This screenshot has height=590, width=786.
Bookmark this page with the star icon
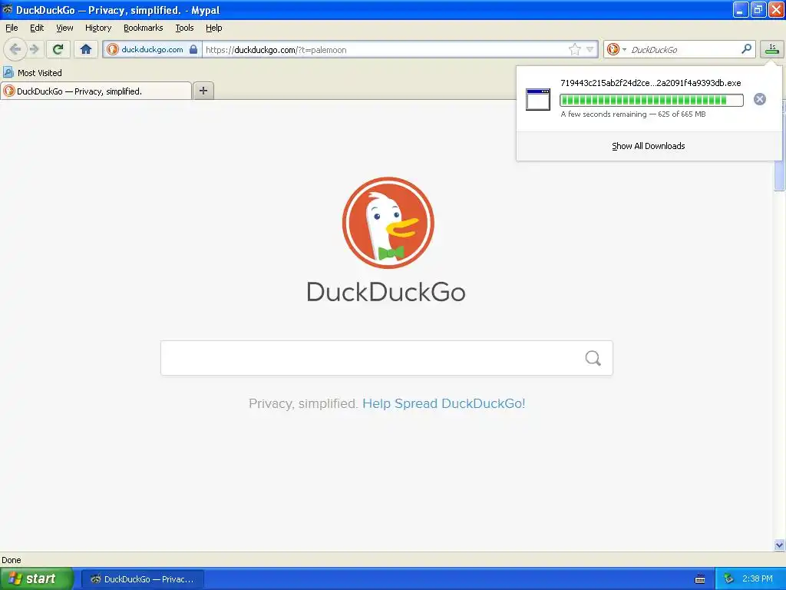pos(574,49)
